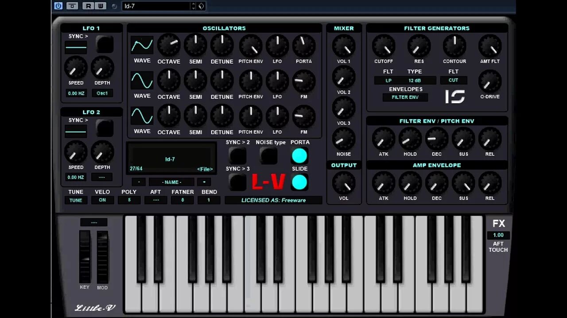Image resolution: width=567 pixels, height=318 pixels.
Task: Open LFO 1 destination Osc1 selector
Action: click(x=102, y=93)
